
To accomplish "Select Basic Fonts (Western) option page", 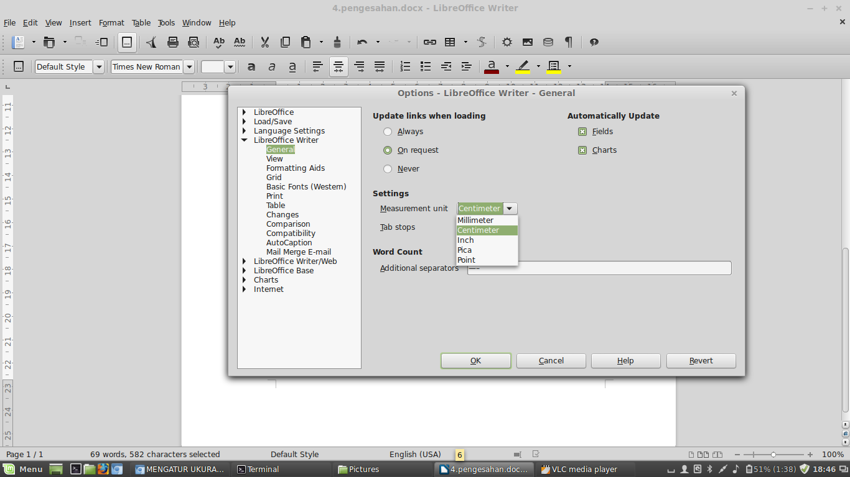I will (x=306, y=187).
